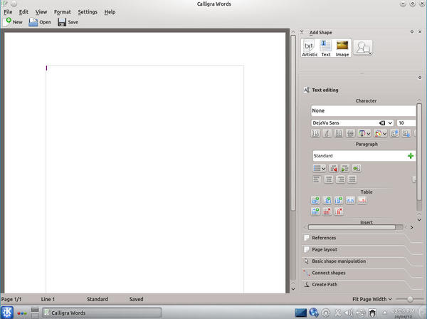Click the Delete column icon with red X
The image size is (427, 319).
pyautogui.click(x=339, y=211)
